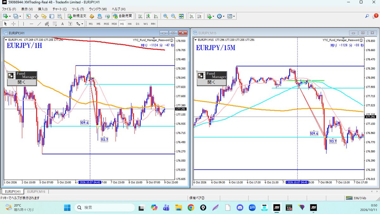This screenshot has height=214, width=380.
Task: Launch MetaEditor with the yellow diamond icon
Action: pos(92,16)
